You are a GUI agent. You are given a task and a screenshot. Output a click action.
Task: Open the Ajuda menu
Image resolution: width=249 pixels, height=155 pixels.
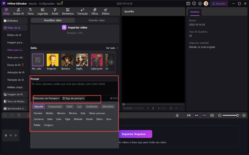tap(59, 3)
